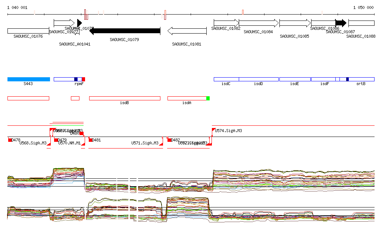Select the SAOUHSC_01079 black gene arrow

tap(125, 31)
